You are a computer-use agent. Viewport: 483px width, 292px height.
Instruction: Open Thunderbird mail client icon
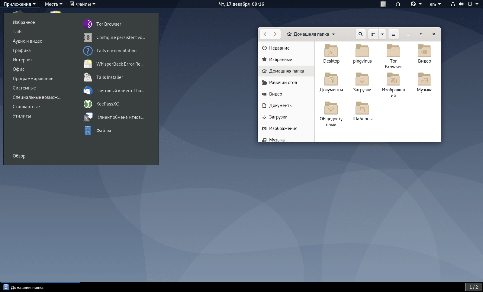click(x=88, y=91)
